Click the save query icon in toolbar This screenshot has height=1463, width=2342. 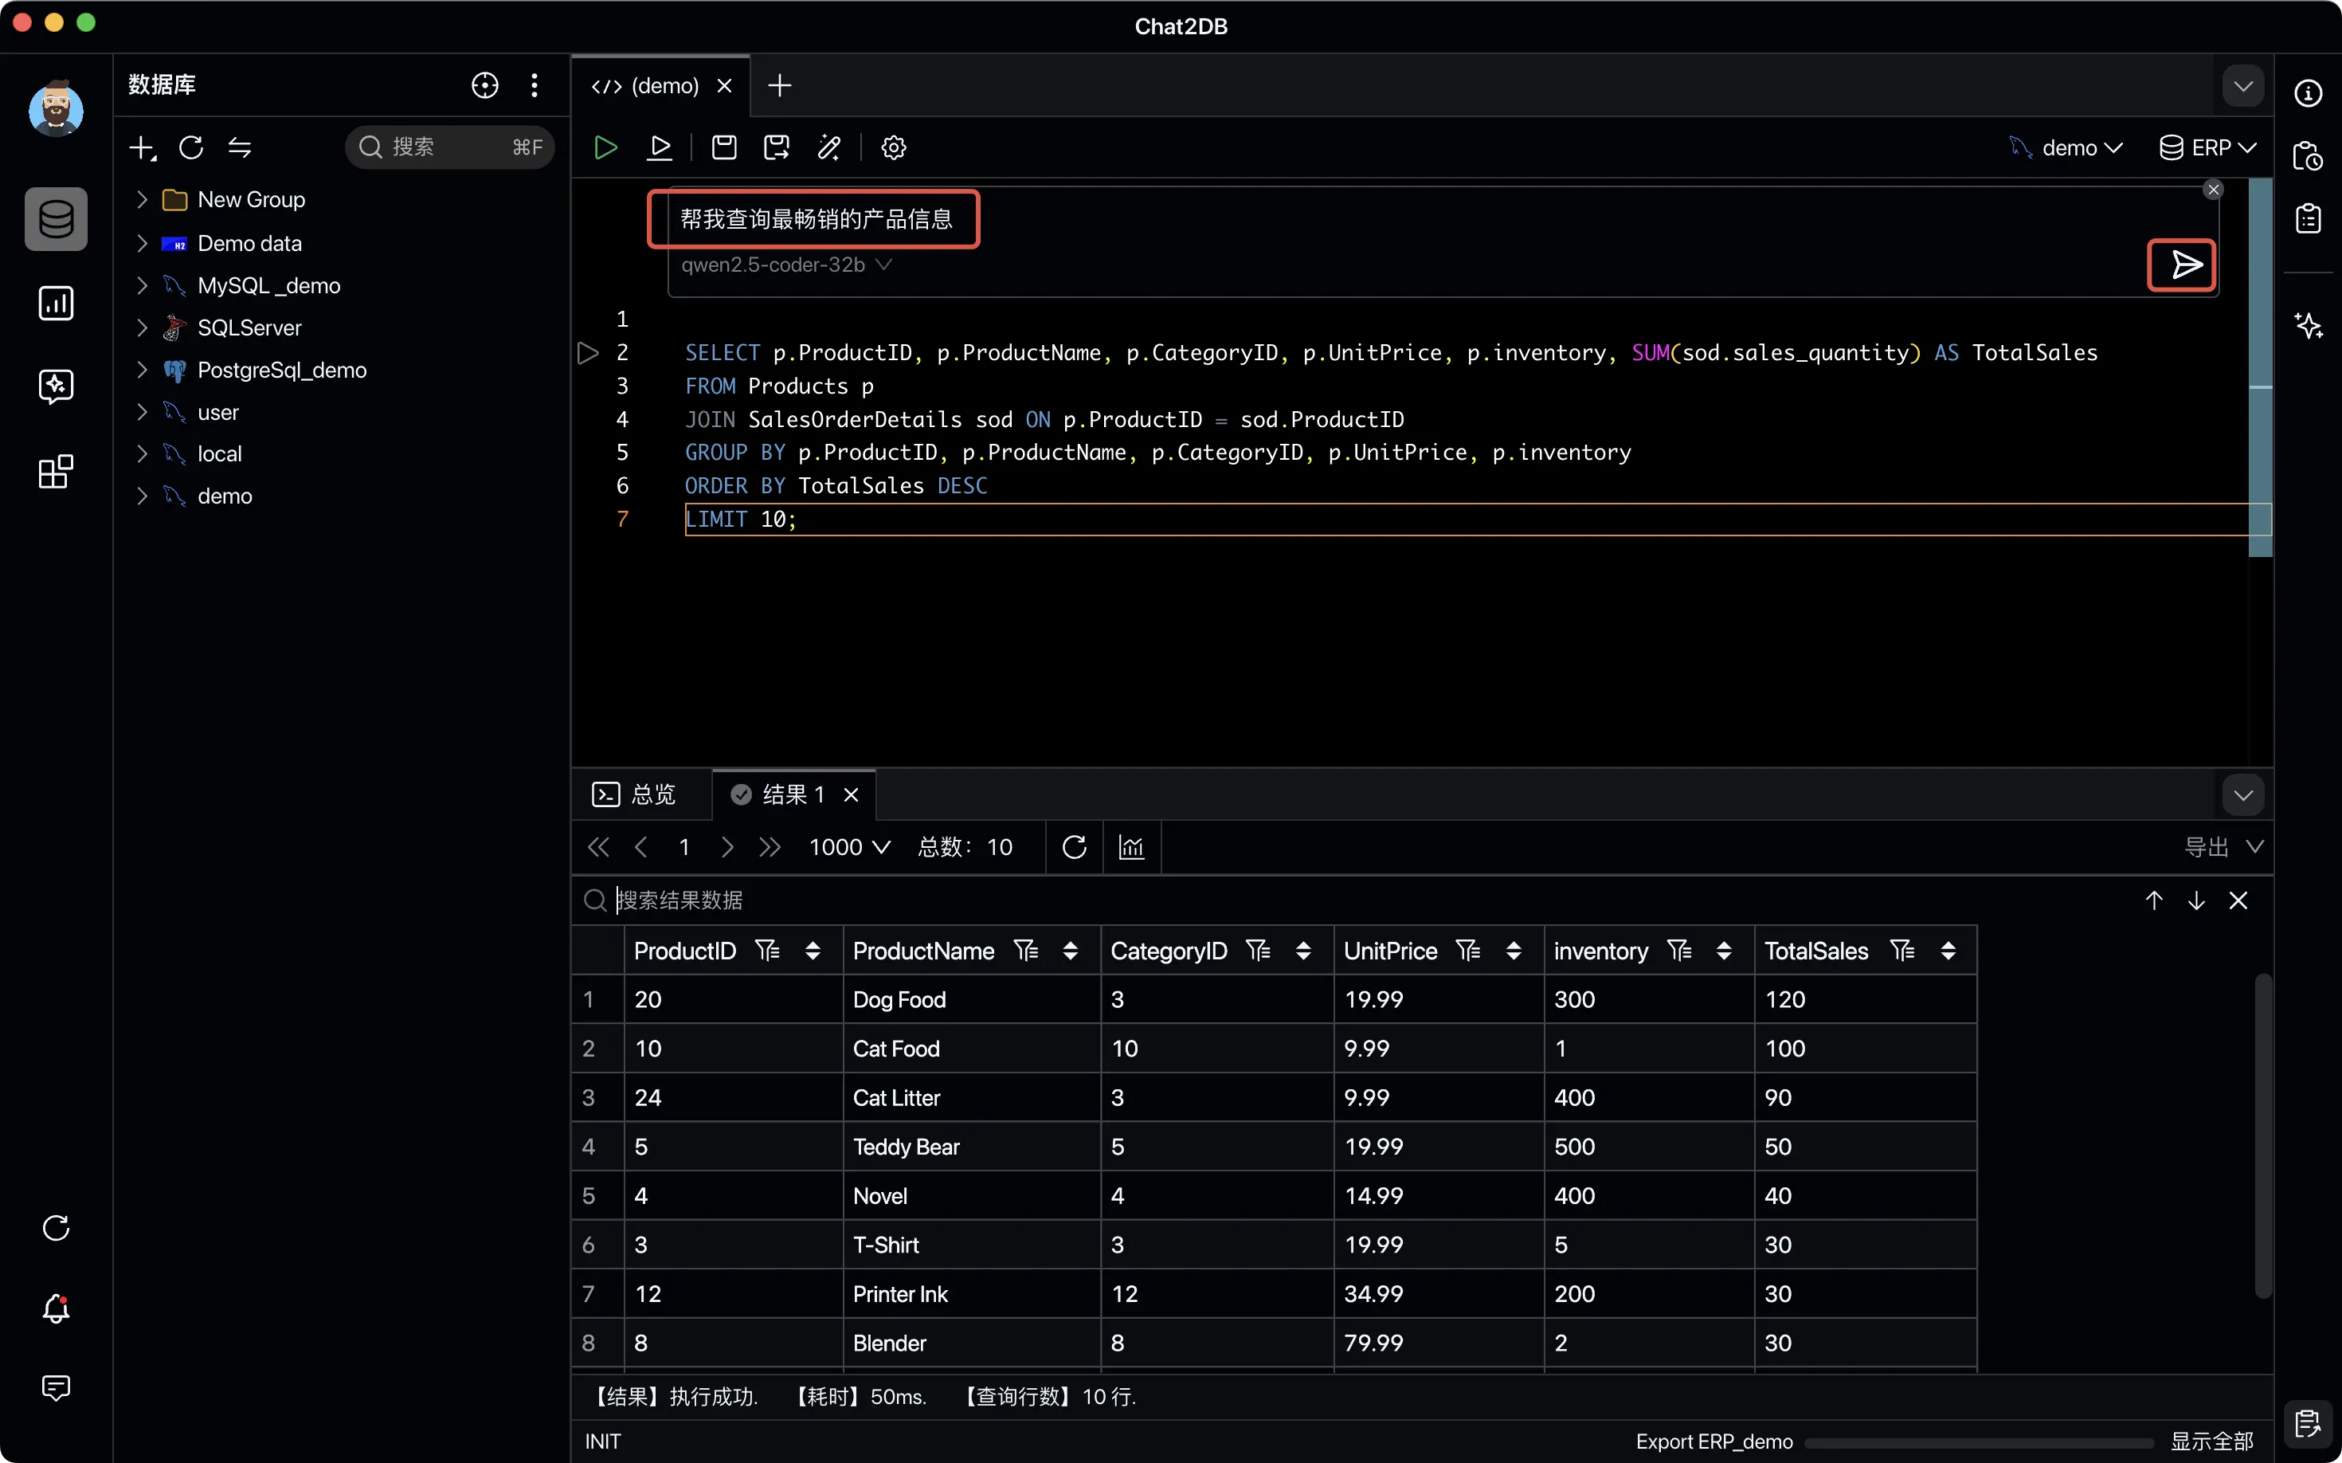(x=723, y=147)
